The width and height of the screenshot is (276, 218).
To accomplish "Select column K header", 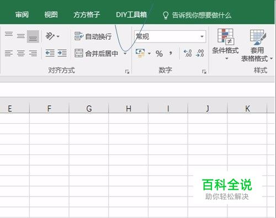I will point(247,109).
